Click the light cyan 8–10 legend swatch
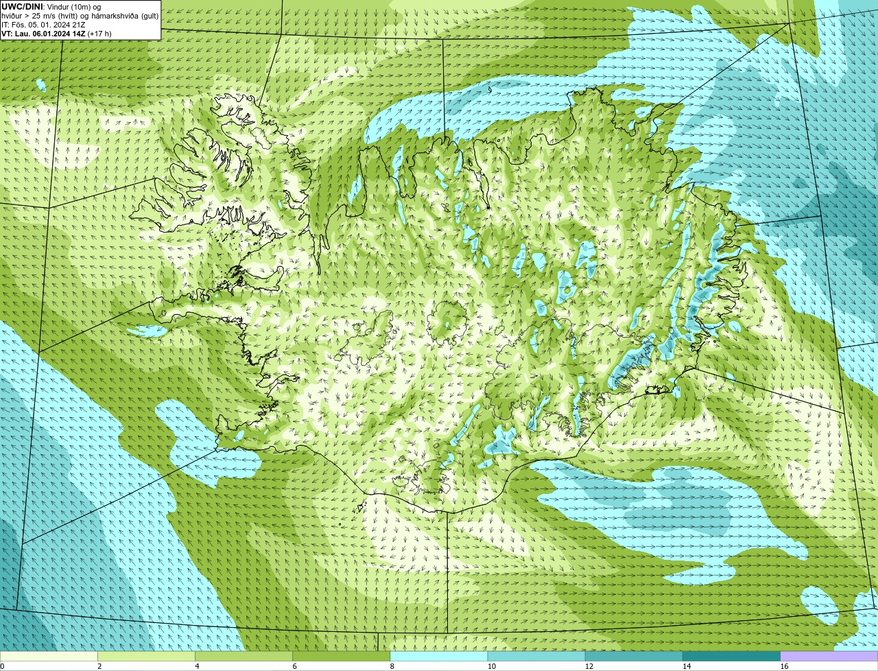Screen dimensions: 878x671 (439, 657)
